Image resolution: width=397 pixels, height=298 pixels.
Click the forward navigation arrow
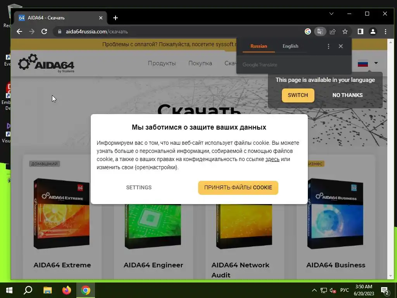coord(32,31)
